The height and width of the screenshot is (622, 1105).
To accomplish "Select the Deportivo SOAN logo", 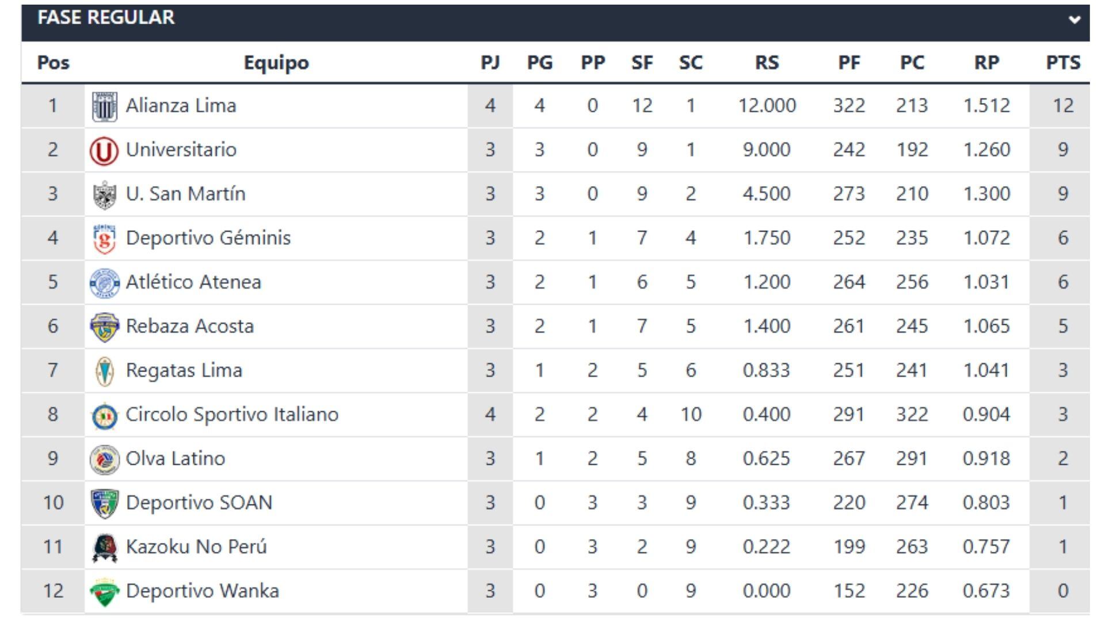I will pyautogui.click(x=104, y=502).
